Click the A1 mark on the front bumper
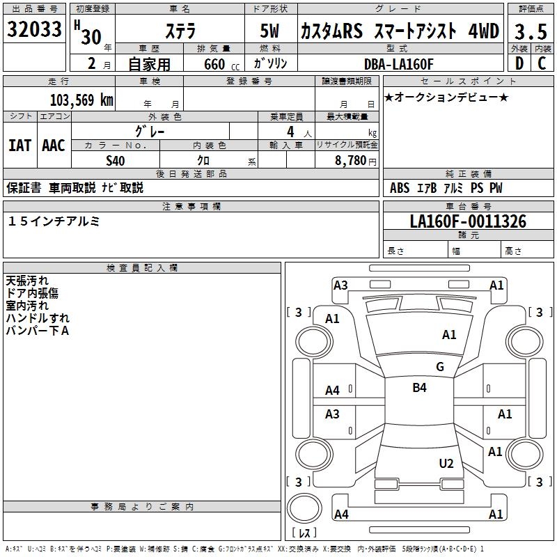Image resolution: width=557 pixels, height=557 pixels. [496, 285]
